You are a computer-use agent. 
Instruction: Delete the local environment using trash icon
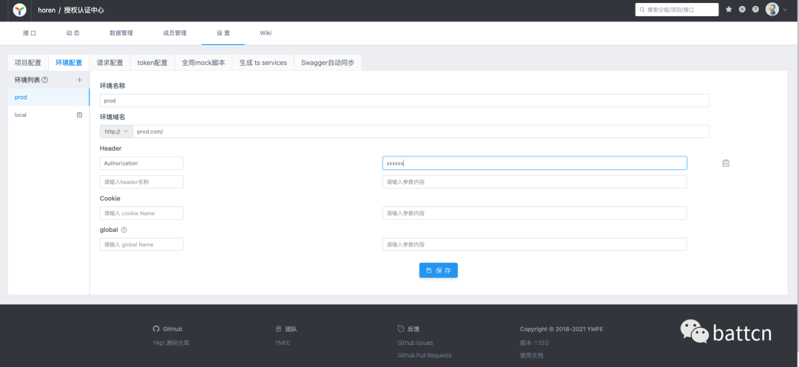tap(80, 115)
